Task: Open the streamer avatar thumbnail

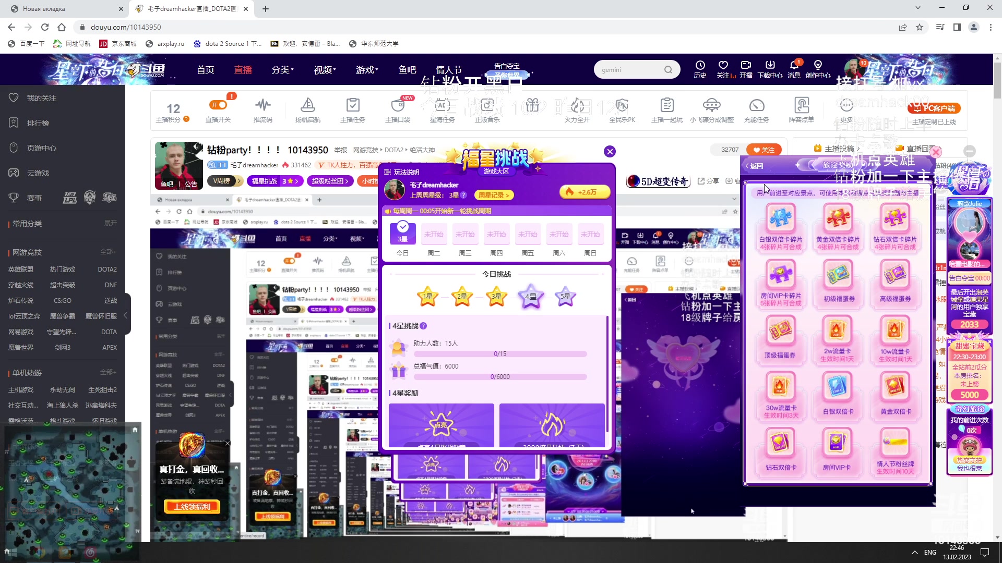Action: tap(178, 166)
